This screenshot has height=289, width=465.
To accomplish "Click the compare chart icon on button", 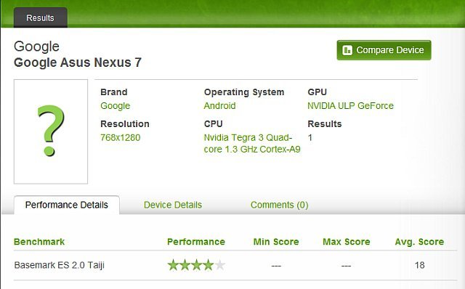I will point(347,50).
